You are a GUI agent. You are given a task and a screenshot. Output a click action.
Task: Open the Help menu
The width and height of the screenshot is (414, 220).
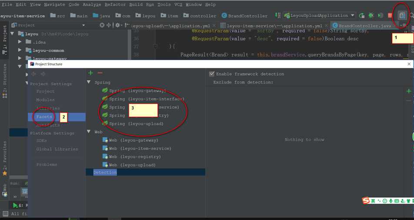coord(210,4)
